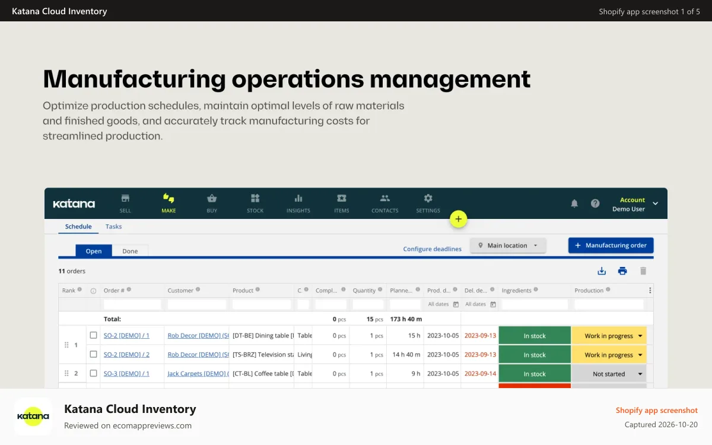The width and height of the screenshot is (712, 445).
Task: Open the Settings gear icon
Action: [428, 198]
